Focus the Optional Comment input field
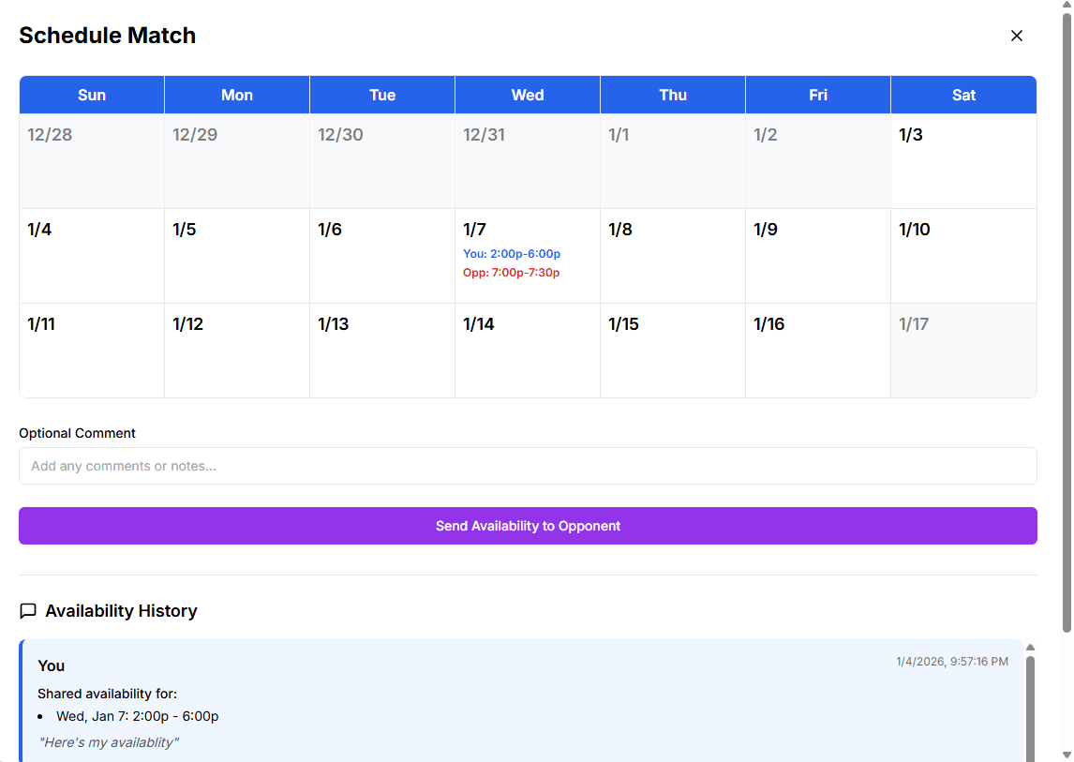The height and width of the screenshot is (762, 1074). pos(528,466)
